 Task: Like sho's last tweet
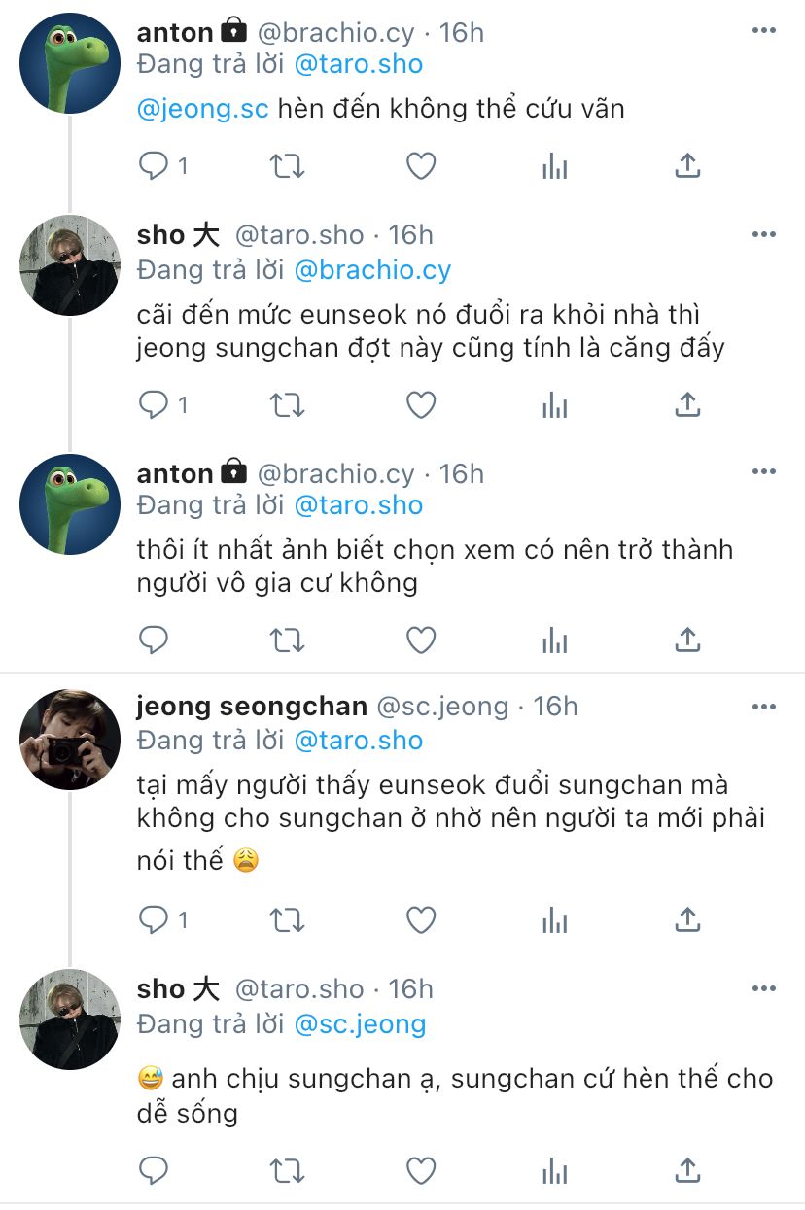[420, 1170]
